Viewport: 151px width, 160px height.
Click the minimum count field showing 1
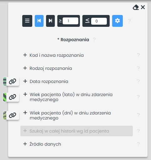[70, 21]
